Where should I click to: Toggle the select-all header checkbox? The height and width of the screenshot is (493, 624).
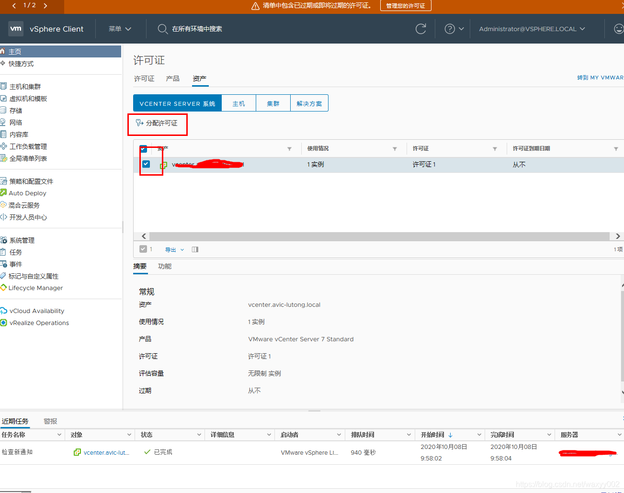(143, 148)
